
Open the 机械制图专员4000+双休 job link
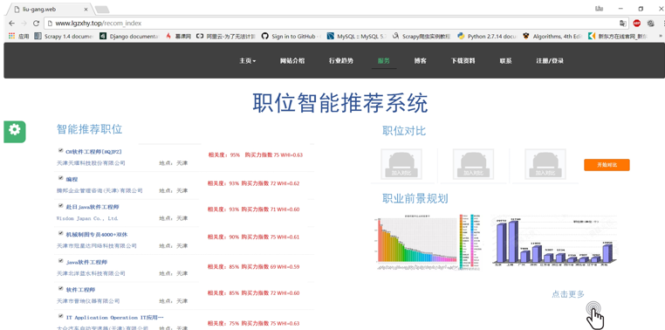tap(97, 235)
